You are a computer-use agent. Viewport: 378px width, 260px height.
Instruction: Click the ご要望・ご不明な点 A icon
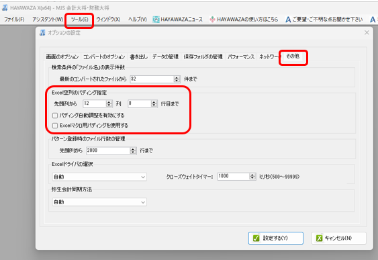coord(288,19)
